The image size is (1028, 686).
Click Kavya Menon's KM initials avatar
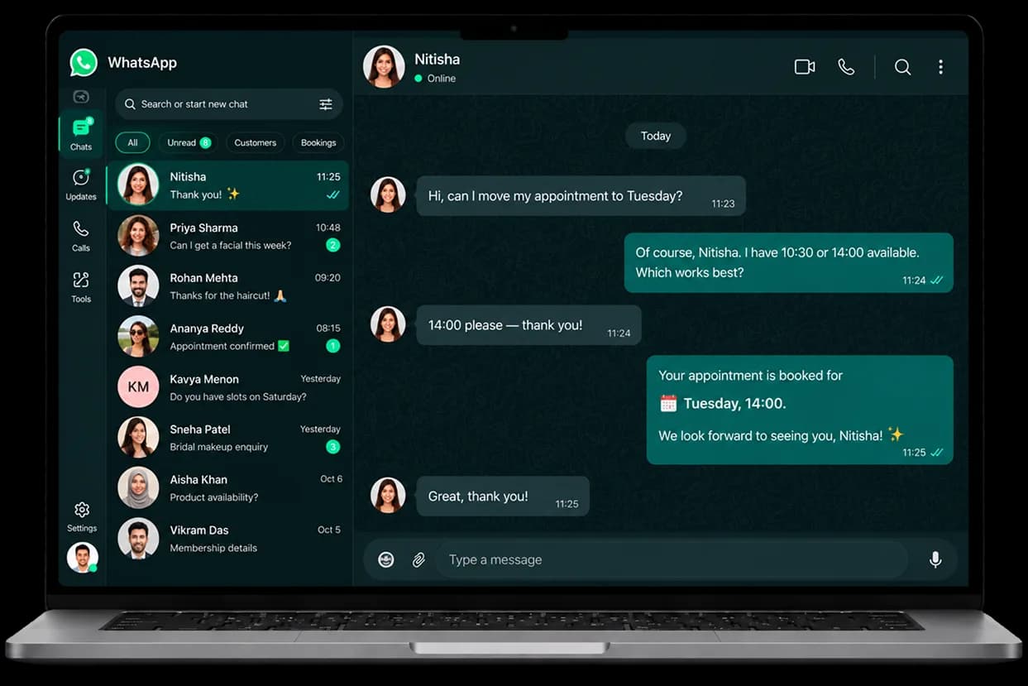(138, 387)
